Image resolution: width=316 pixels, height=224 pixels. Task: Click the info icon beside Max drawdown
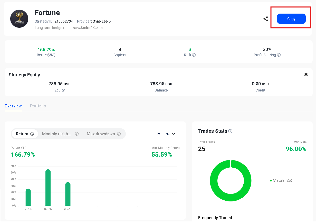(119, 134)
